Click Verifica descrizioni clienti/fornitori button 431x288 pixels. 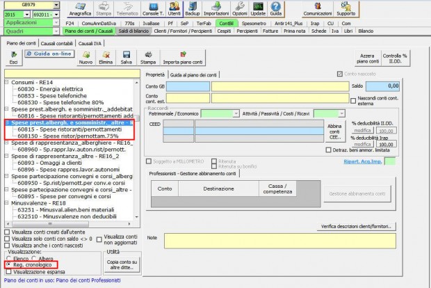(356, 226)
